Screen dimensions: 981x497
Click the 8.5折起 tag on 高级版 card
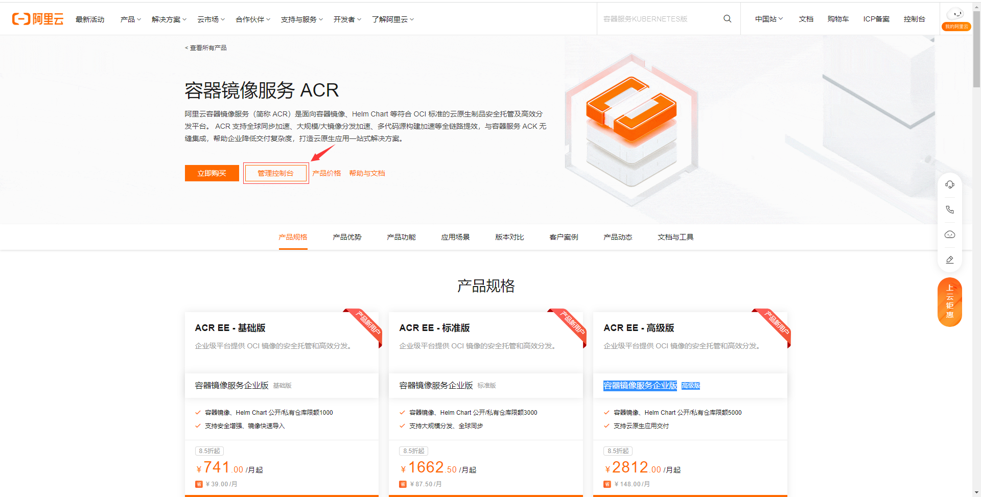coord(618,451)
